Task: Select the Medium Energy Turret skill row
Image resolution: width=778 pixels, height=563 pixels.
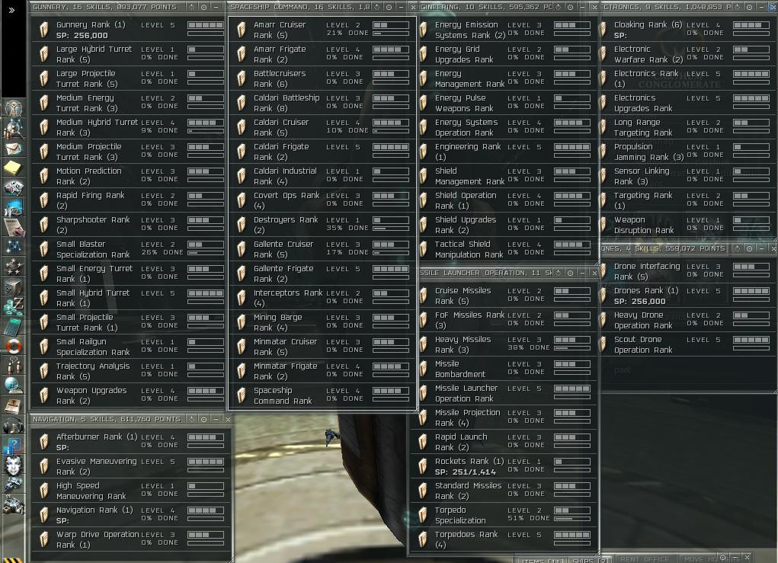Action: coord(129,103)
